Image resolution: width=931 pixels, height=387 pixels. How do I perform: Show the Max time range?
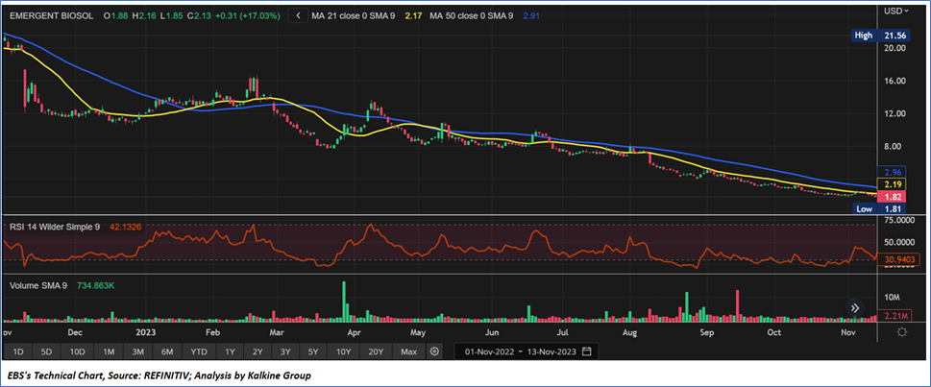tap(407, 351)
